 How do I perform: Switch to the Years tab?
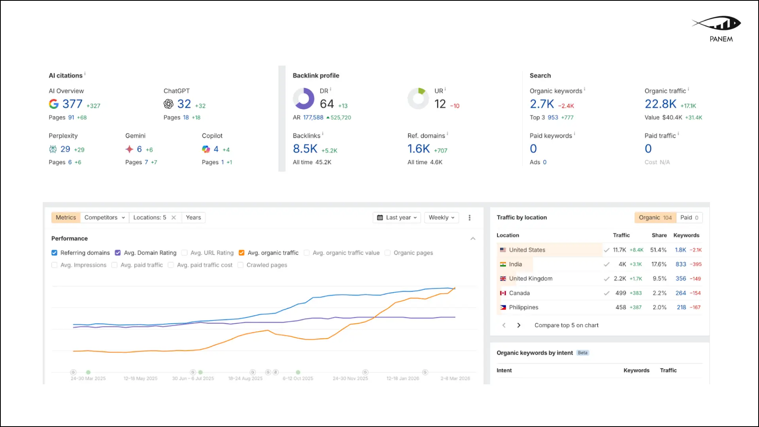(193, 217)
